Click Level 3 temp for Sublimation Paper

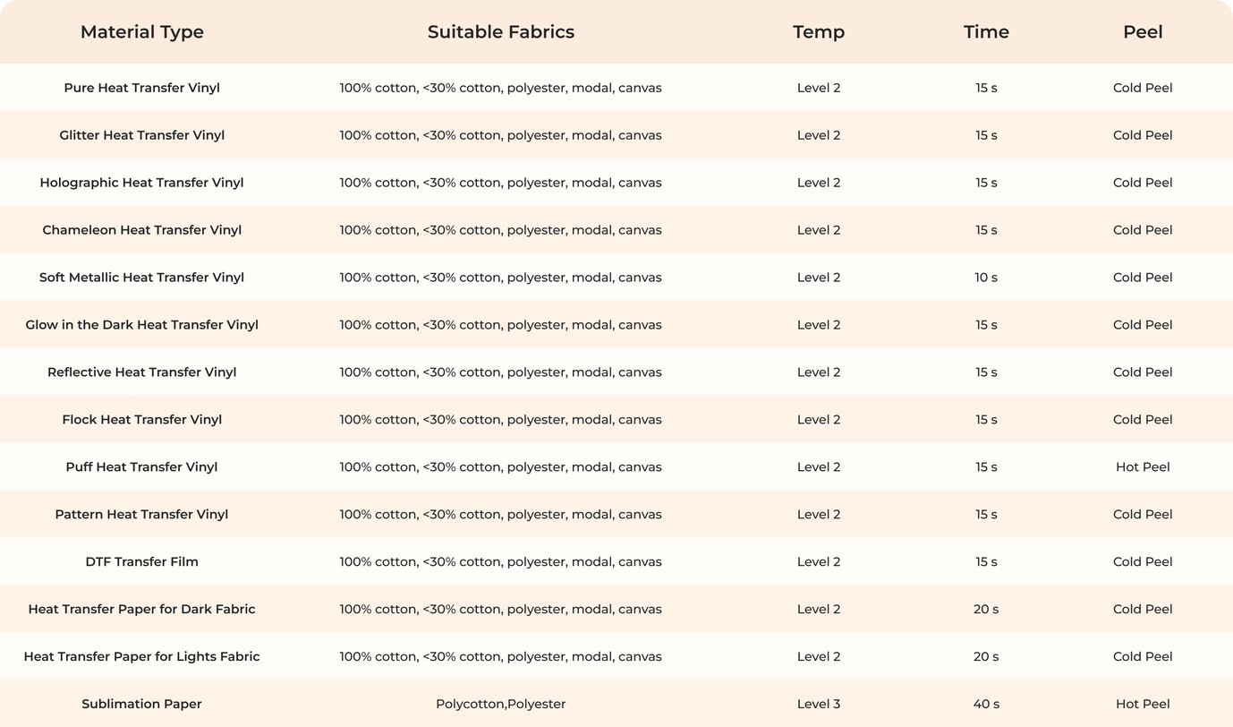pyautogui.click(x=819, y=705)
